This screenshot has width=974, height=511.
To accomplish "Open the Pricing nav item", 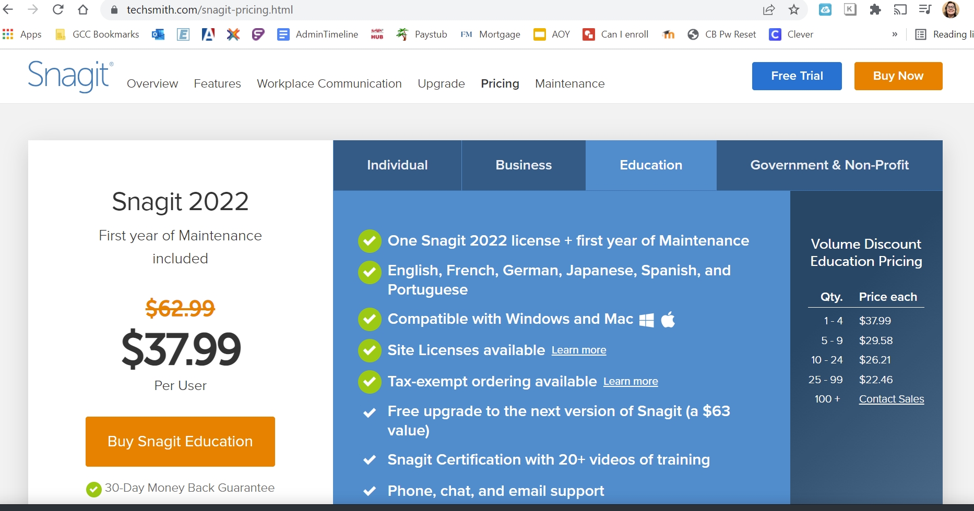I will tap(500, 83).
